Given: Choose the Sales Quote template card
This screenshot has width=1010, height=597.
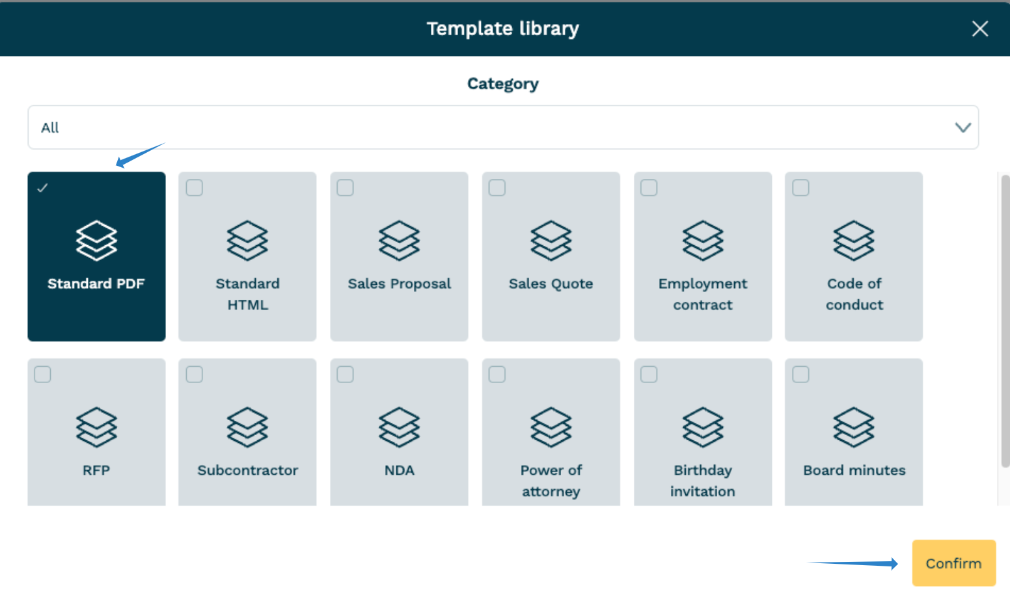Looking at the screenshot, I should tap(551, 256).
